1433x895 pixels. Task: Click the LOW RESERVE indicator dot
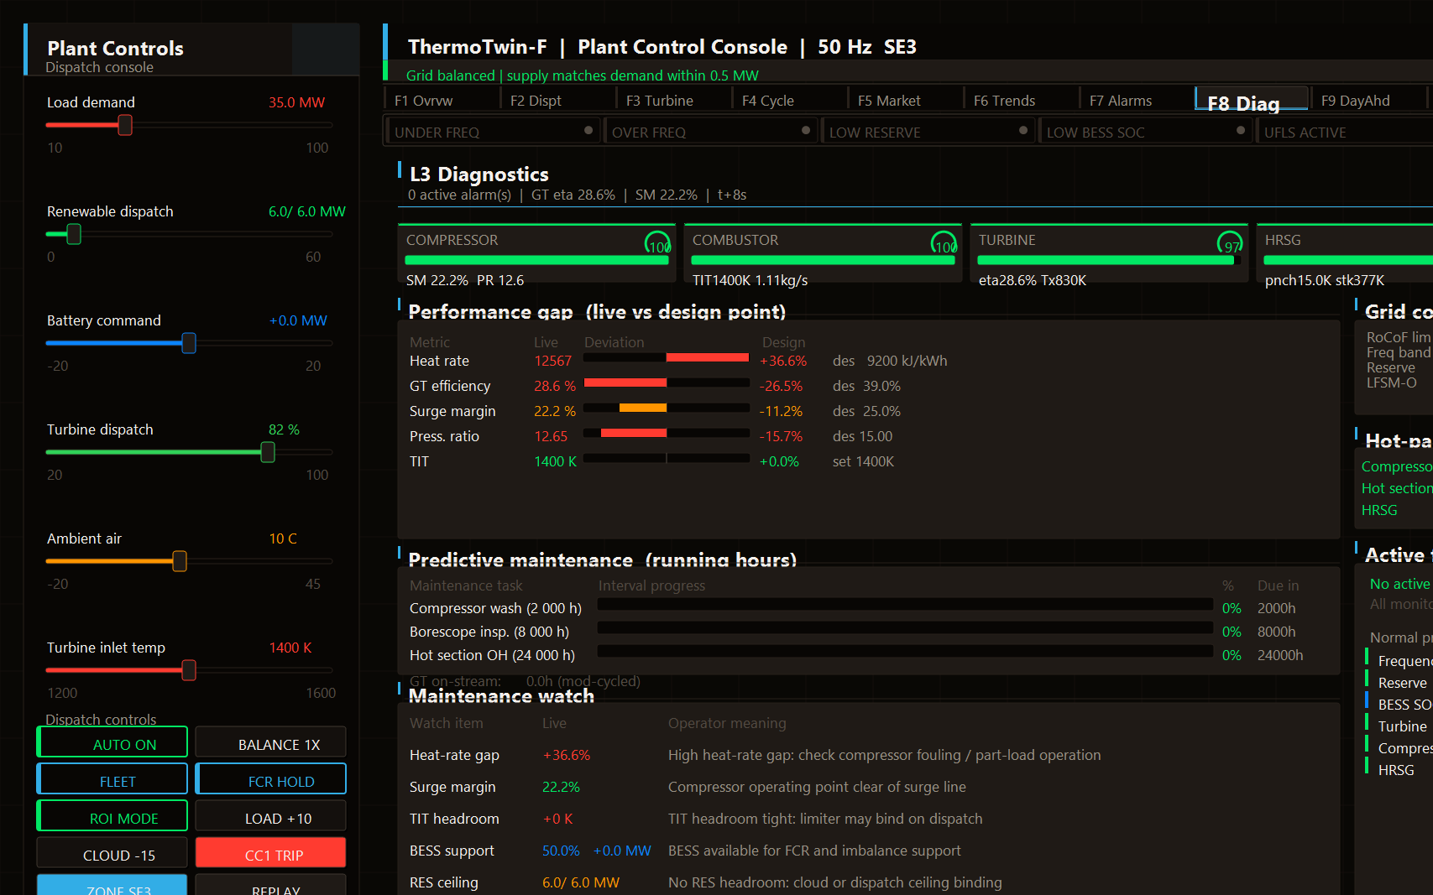(1023, 130)
